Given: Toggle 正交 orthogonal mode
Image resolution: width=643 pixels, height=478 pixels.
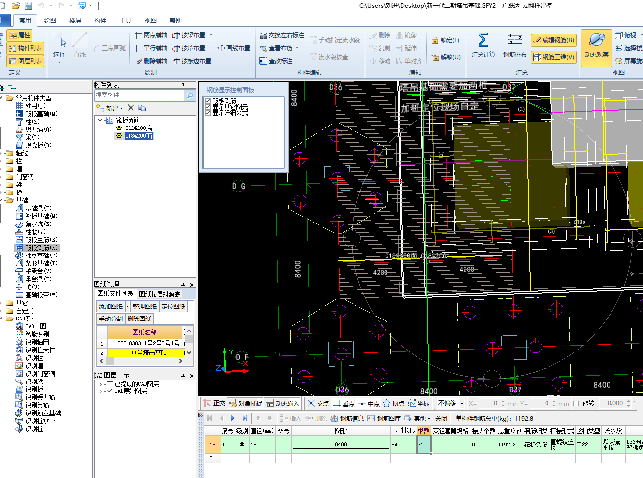Looking at the screenshot, I should pyautogui.click(x=215, y=404).
